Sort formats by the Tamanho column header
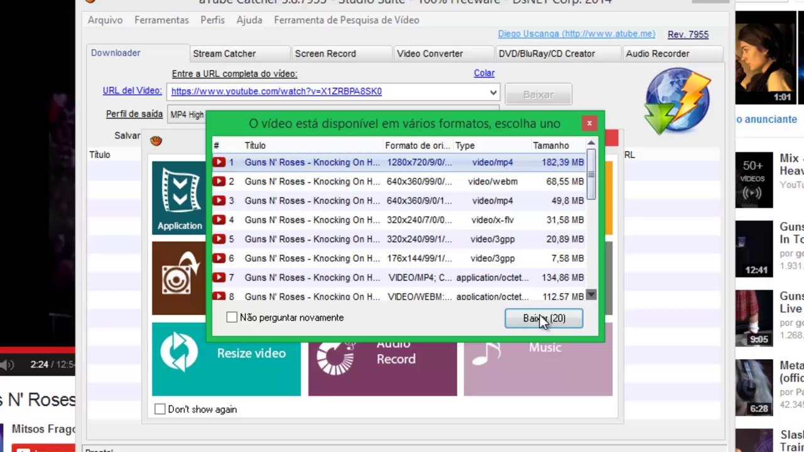Image resolution: width=804 pixels, height=452 pixels. coord(551,146)
